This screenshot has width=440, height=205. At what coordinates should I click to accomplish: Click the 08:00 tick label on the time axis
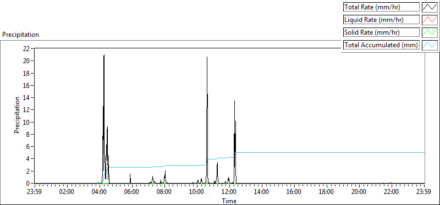click(x=164, y=192)
